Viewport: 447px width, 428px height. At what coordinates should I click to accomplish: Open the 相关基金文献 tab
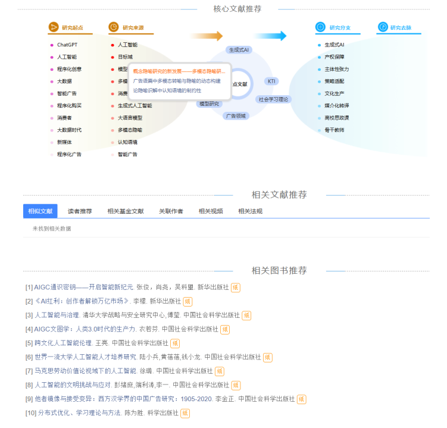coord(125,211)
